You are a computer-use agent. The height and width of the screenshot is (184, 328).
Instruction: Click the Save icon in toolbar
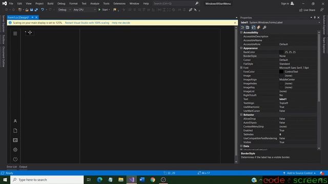click(32, 10)
